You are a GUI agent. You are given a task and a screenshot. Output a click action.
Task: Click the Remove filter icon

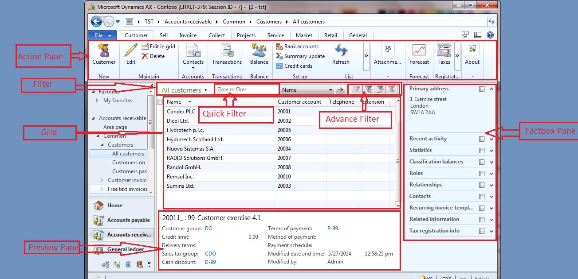pos(391,89)
